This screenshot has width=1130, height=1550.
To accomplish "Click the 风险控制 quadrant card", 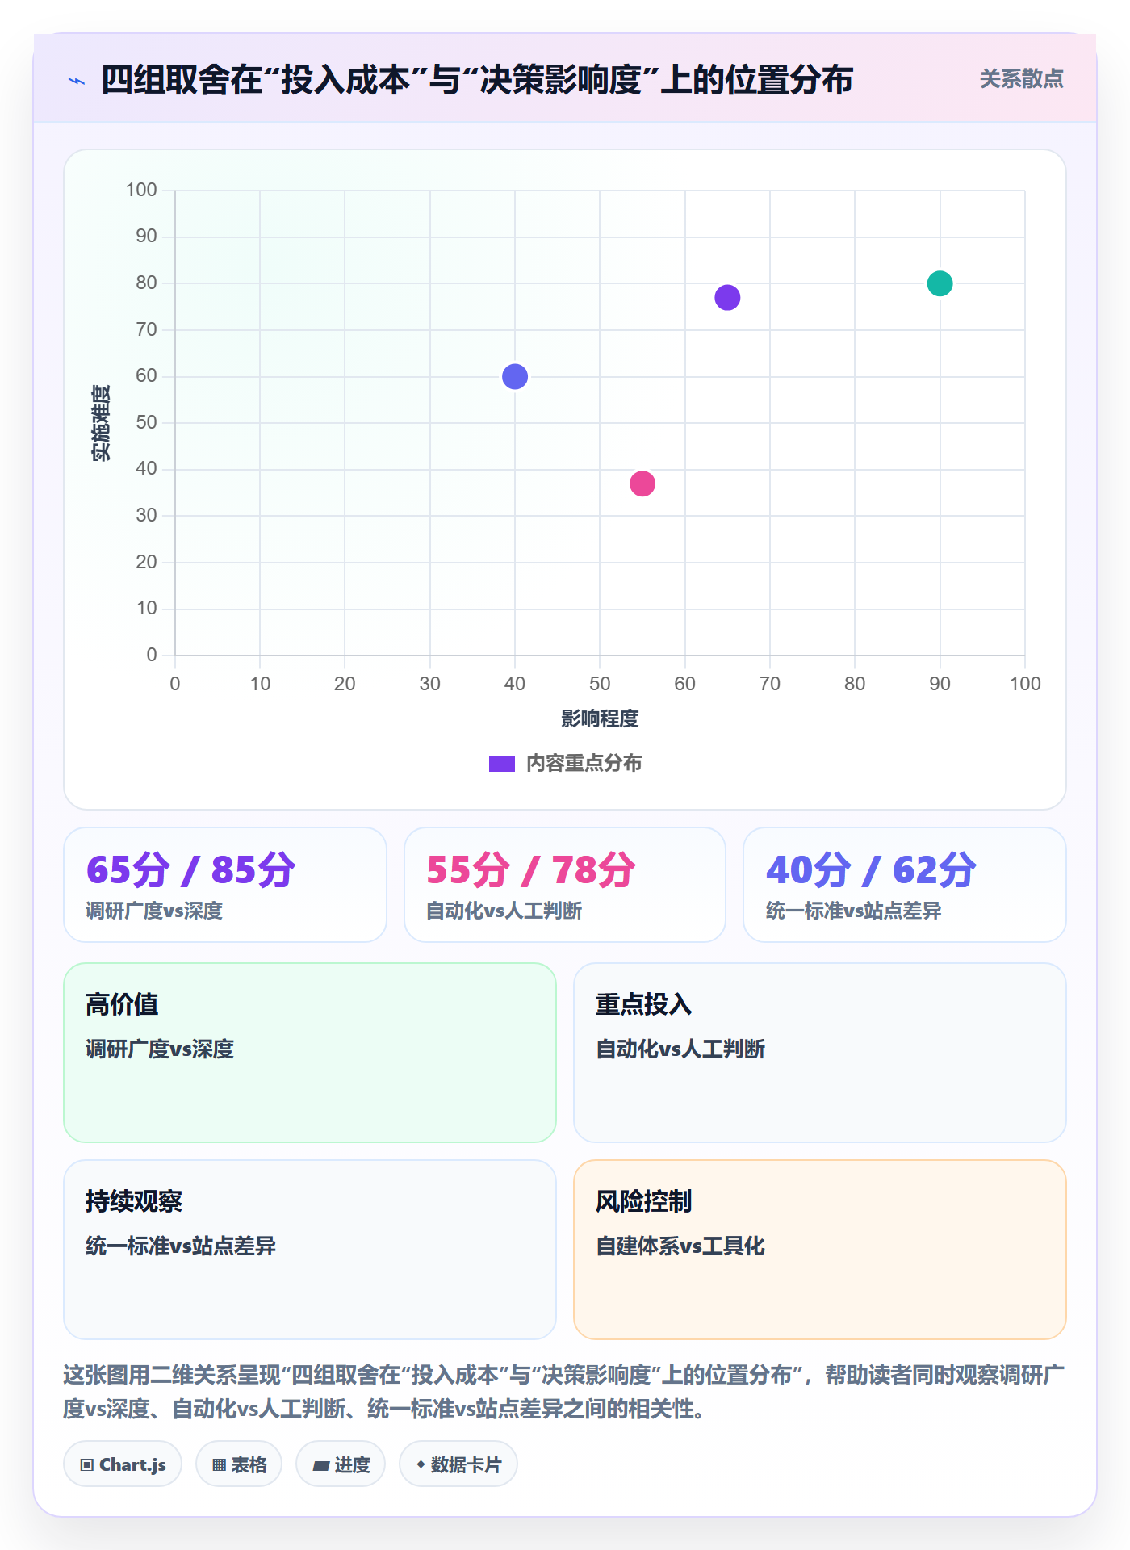I will [x=820, y=1250].
